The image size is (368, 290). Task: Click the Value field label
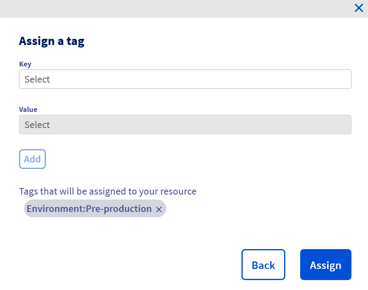[x=28, y=109]
